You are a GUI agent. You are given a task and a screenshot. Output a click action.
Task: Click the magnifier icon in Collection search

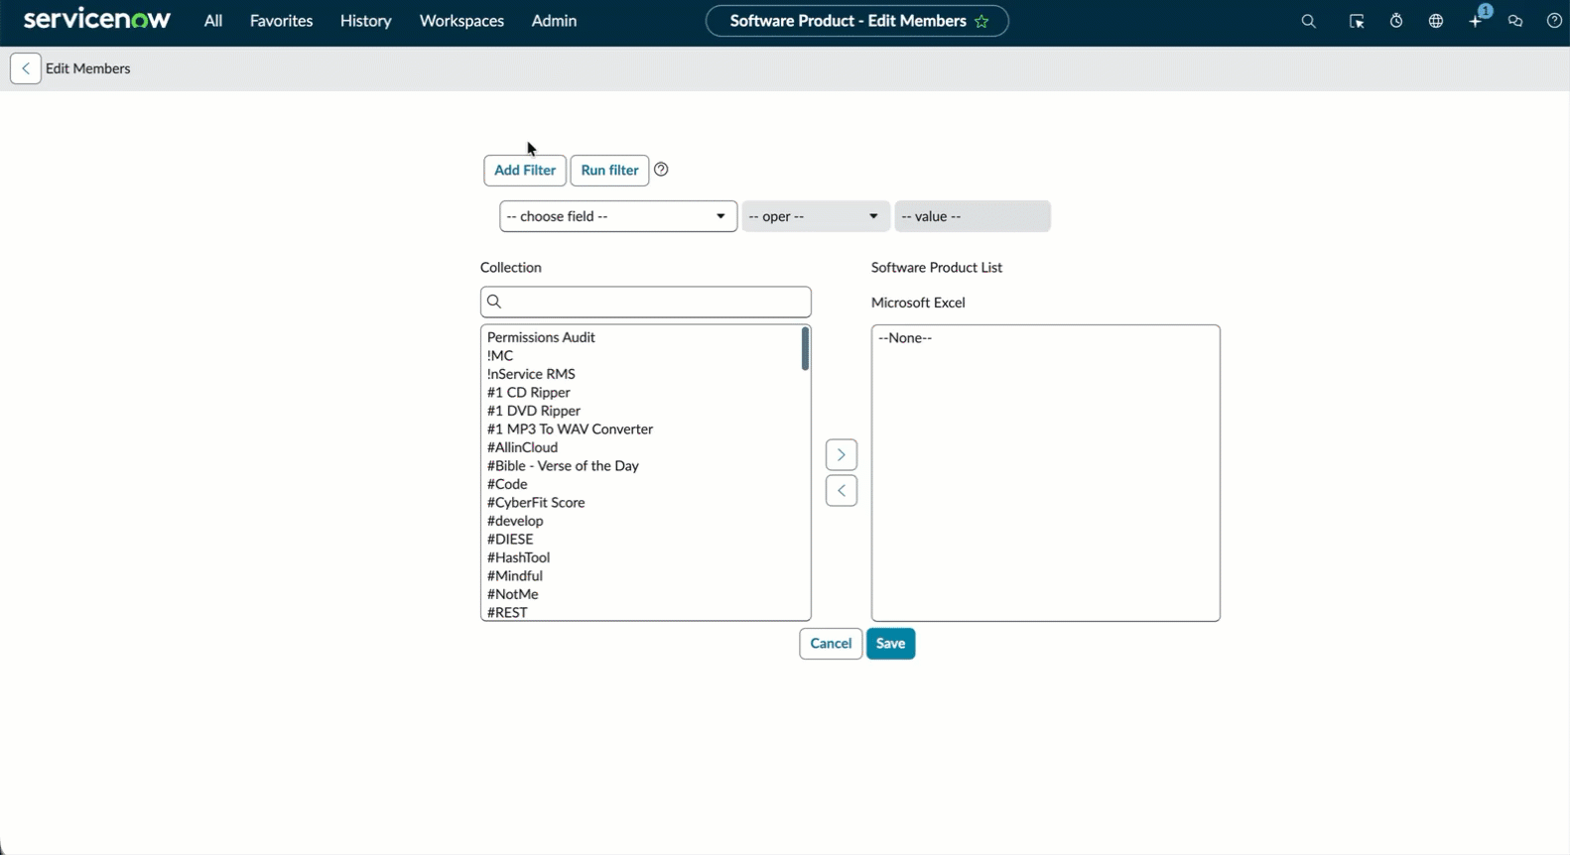pos(494,302)
